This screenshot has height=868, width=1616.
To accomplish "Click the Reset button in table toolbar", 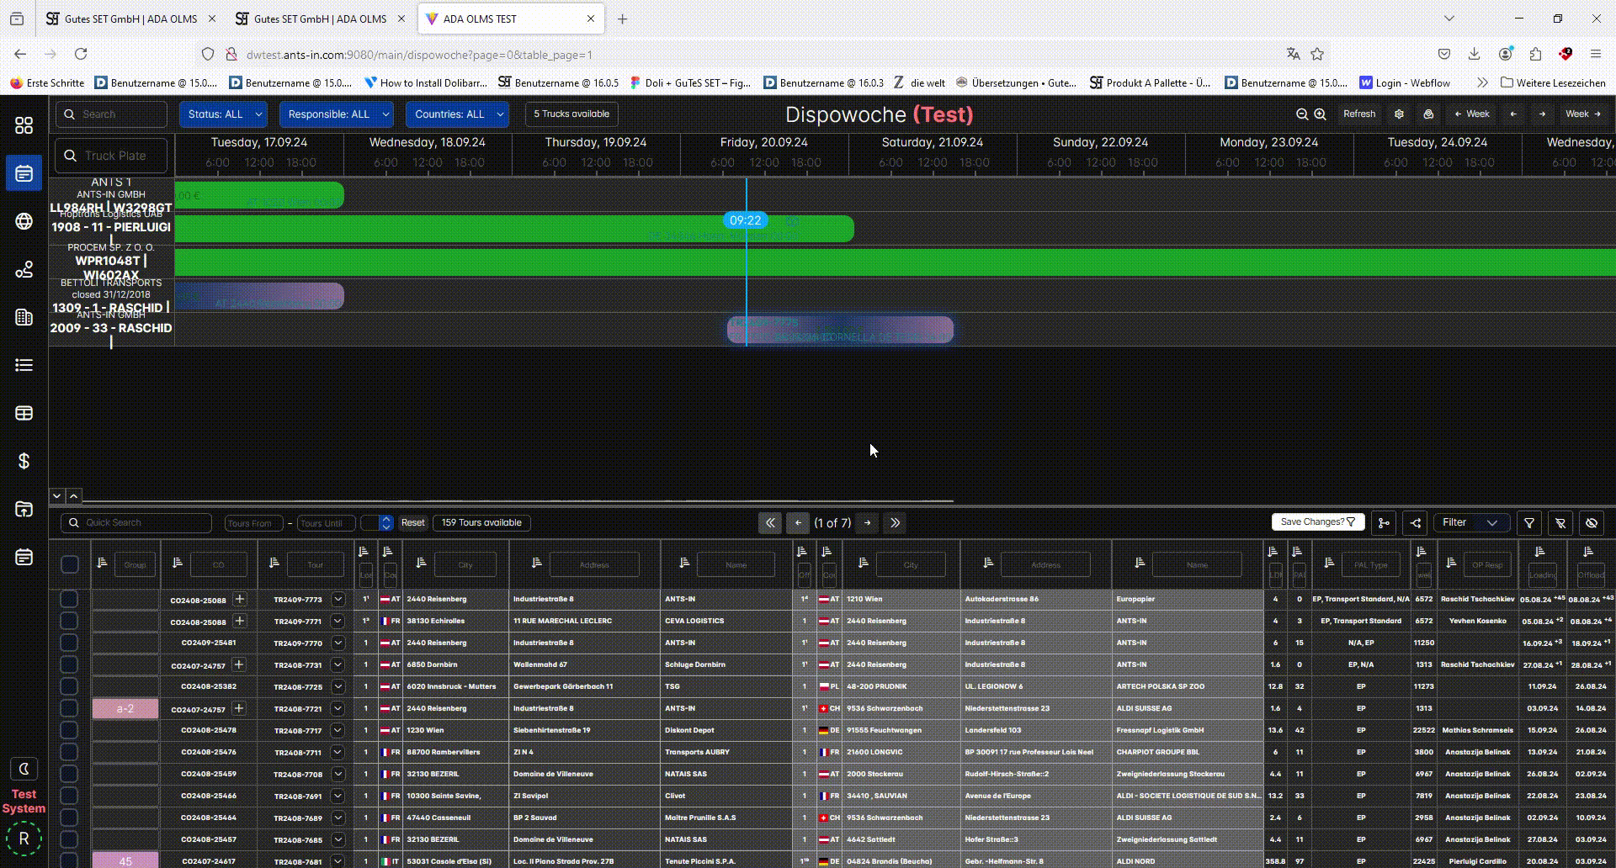I will click(x=412, y=523).
